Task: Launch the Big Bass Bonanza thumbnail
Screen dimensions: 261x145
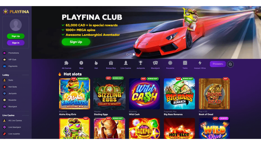Action: coord(179,94)
